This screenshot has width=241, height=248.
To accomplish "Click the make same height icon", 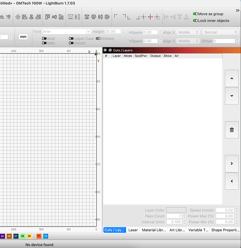I will pyautogui.click(x=77, y=17).
